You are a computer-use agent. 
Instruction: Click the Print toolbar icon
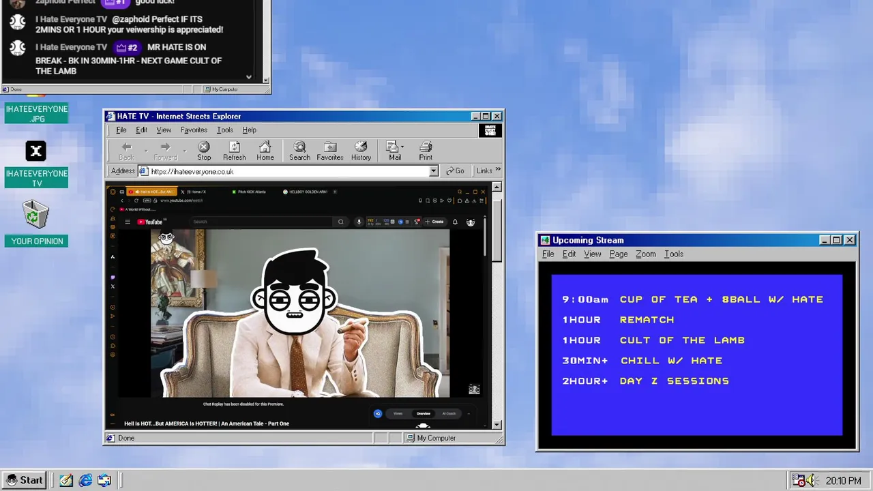[426, 151]
